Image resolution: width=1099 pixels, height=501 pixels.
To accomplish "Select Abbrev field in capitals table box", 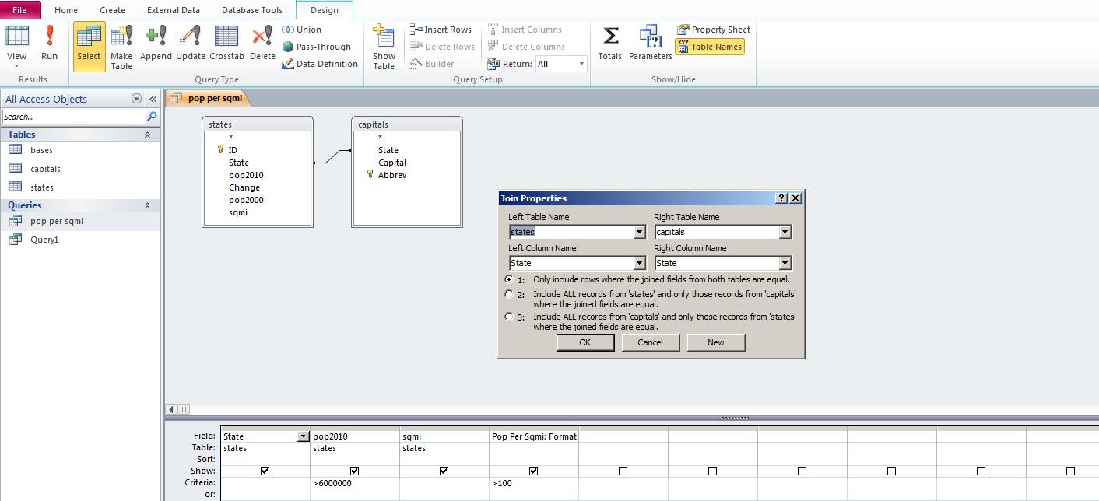I will click(392, 175).
